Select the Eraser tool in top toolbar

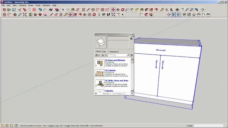(78, 10)
